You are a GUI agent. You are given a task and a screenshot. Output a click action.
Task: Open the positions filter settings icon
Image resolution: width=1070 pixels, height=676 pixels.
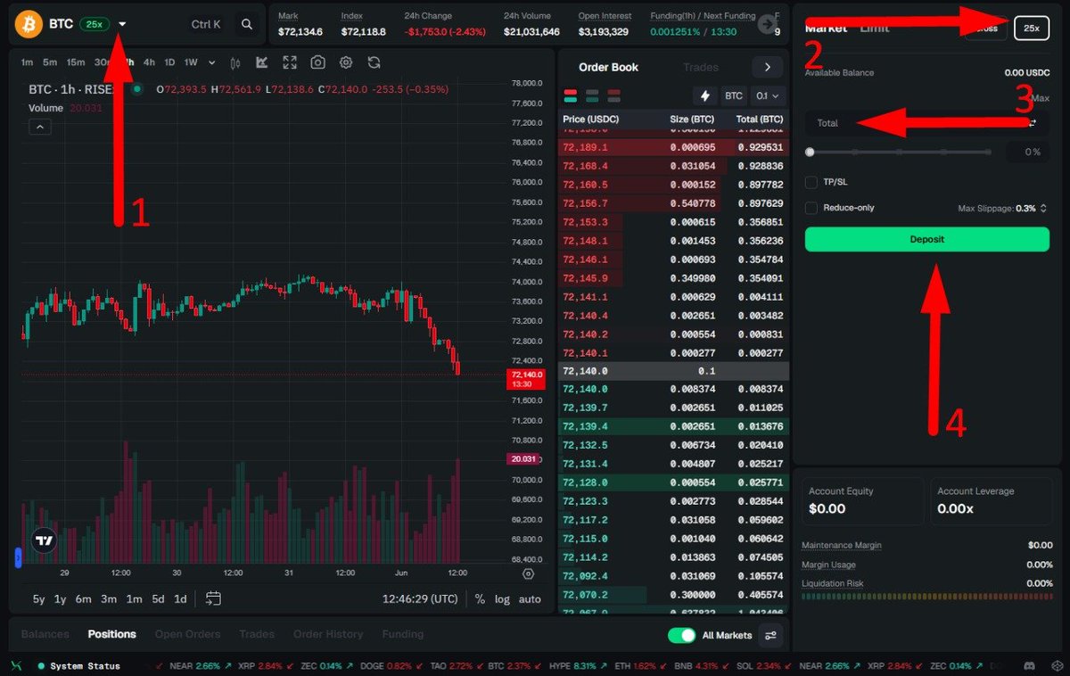click(771, 635)
